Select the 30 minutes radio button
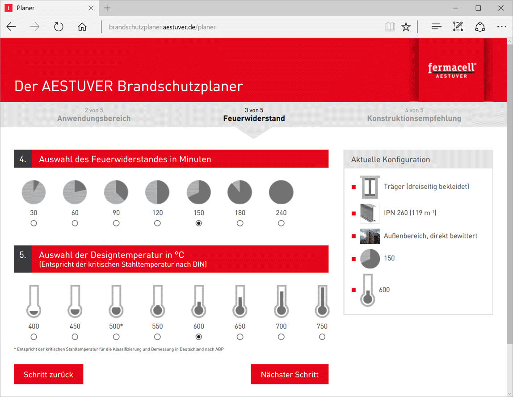Image resolution: width=513 pixels, height=397 pixels. [34, 223]
